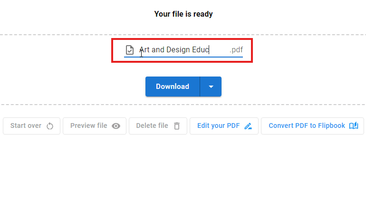
Task: Click the circular arrow Start over icon
Action: [x=50, y=126]
